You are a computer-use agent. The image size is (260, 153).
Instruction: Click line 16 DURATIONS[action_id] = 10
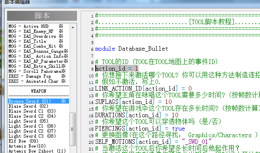click(137, 115)
